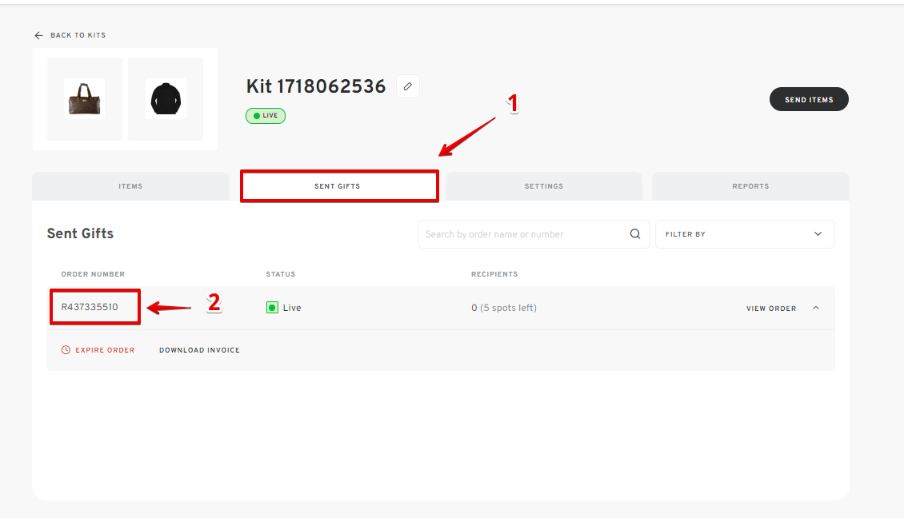Click the pencil edit icon beside kit name

coord(408,86)
